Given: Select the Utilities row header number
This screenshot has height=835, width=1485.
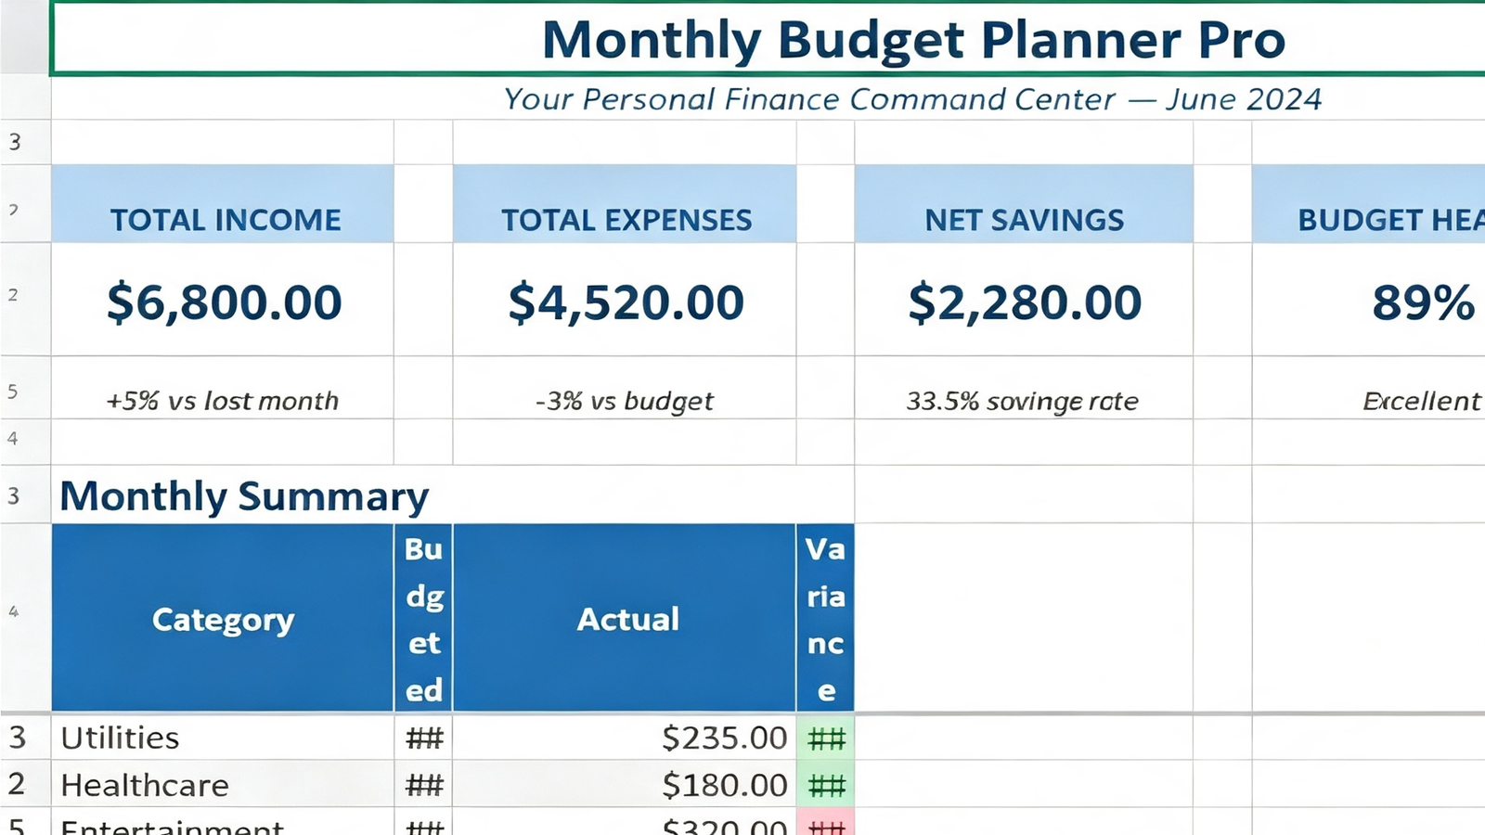Looking at the screenshot, I should click(x=19, y=738).
